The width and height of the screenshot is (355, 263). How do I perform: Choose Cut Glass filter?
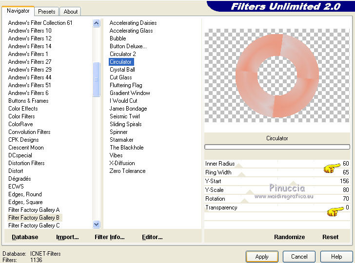tap(120, 77)
